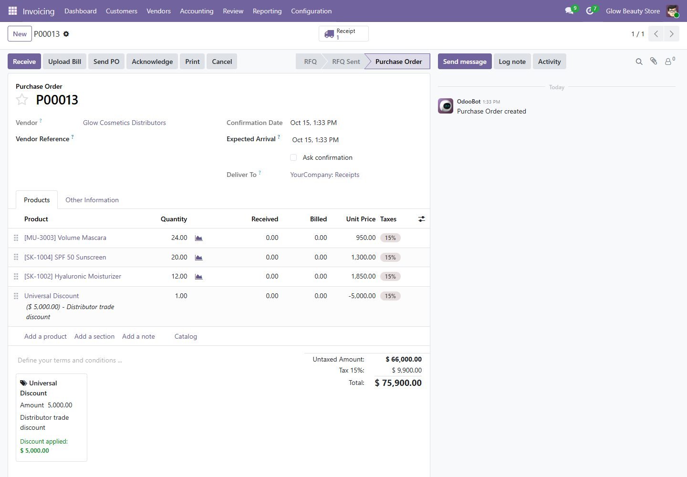
Task: Open forecast chart icon for Hyaluronic Moisturizer
Action: point(199,276)
